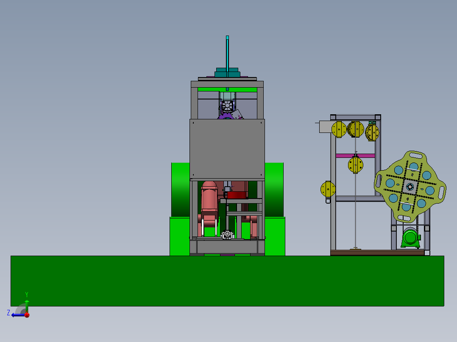Screen dimensions: 457x342
Task: Select the small gray gear at frame bottom
Action: tap(227, 234)
